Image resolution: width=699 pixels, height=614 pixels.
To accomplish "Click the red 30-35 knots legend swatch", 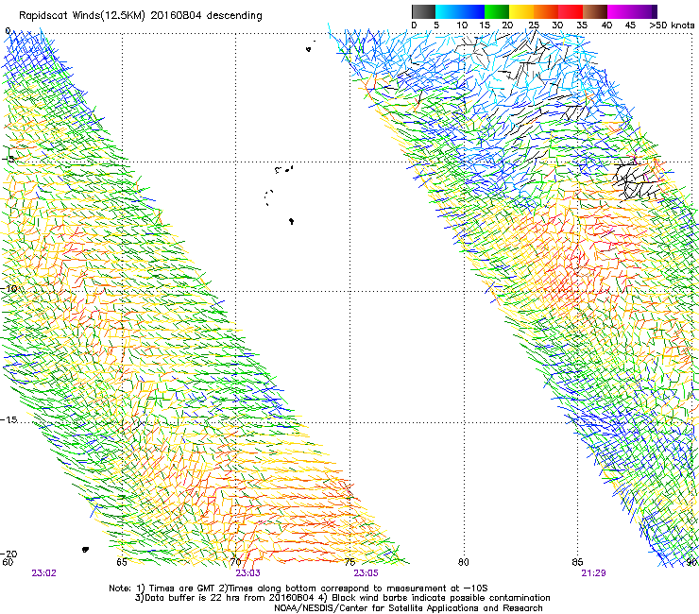I will pyautogui.click(x=571, y=11).
